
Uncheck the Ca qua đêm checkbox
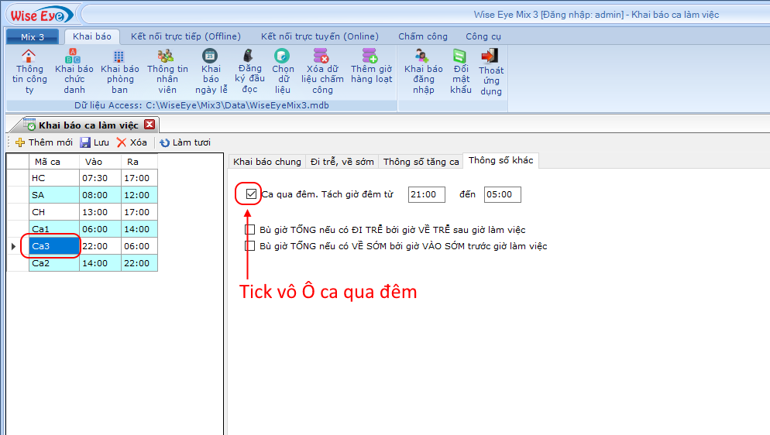tap(251, 194)
